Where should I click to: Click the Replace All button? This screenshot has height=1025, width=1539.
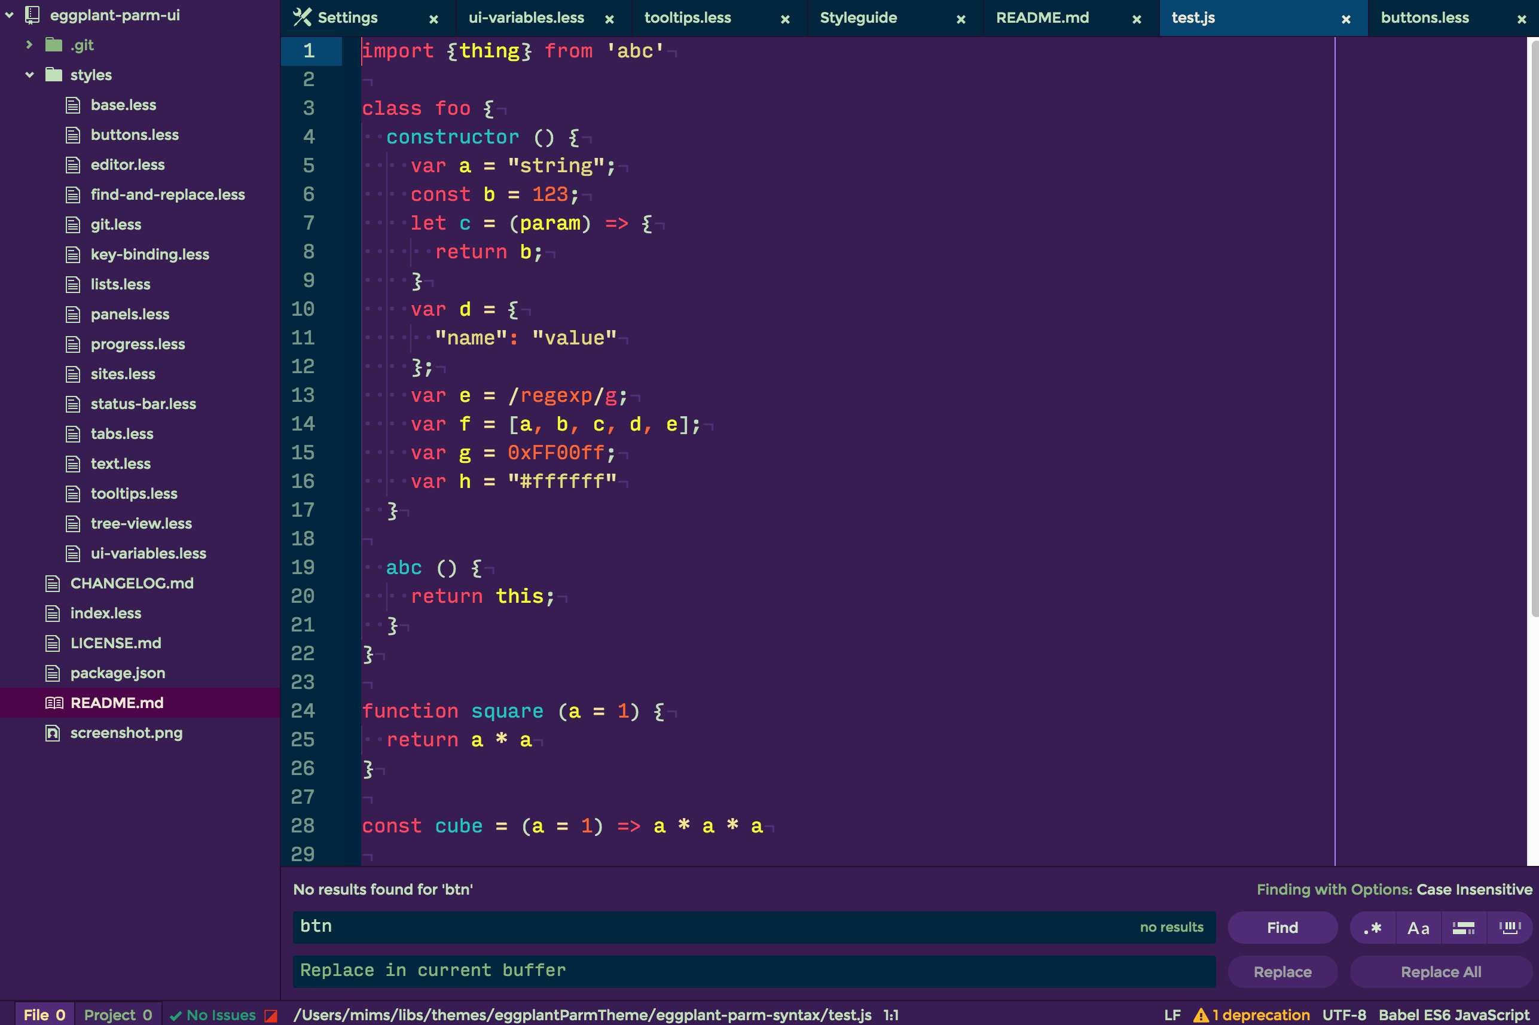[1441, 972]
